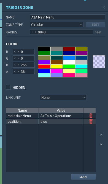Delete the radioMainMenu property row
The image size is (108, 184).
91,116
